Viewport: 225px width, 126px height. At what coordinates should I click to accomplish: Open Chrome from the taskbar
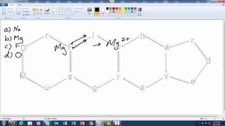pyautogui.click(x=91, y=123)
